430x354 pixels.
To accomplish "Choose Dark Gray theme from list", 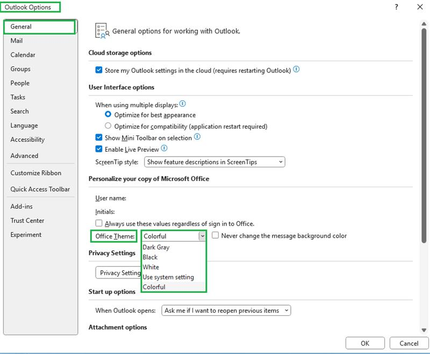I will coord(174,247).
